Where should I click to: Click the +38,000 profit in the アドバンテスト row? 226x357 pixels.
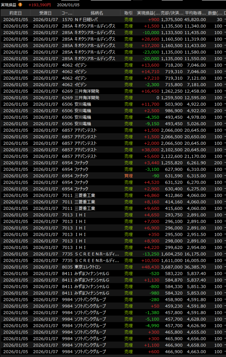point(150,150)
